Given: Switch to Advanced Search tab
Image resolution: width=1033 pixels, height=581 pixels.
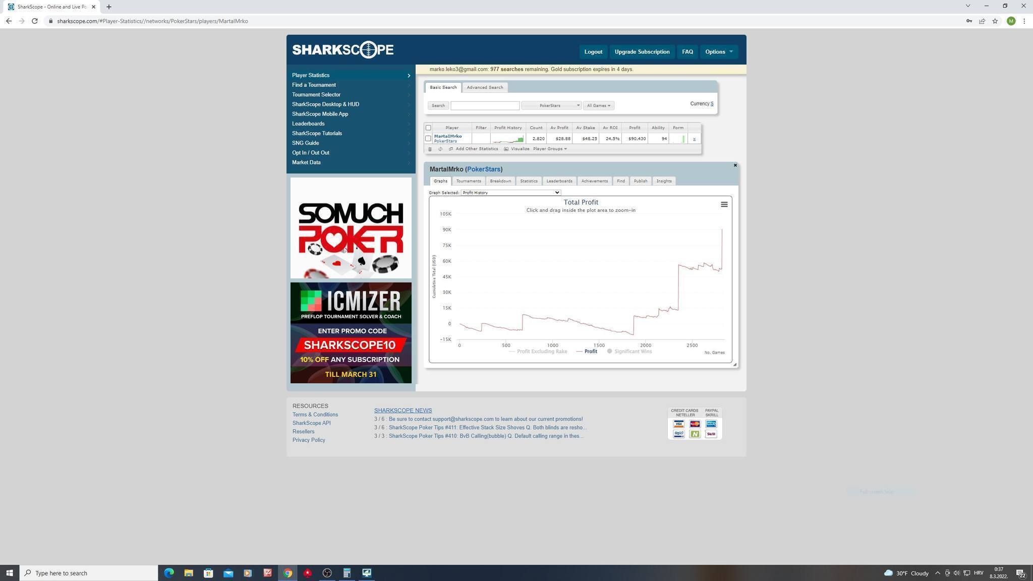Looking at the screenshot, I should 485,87.
